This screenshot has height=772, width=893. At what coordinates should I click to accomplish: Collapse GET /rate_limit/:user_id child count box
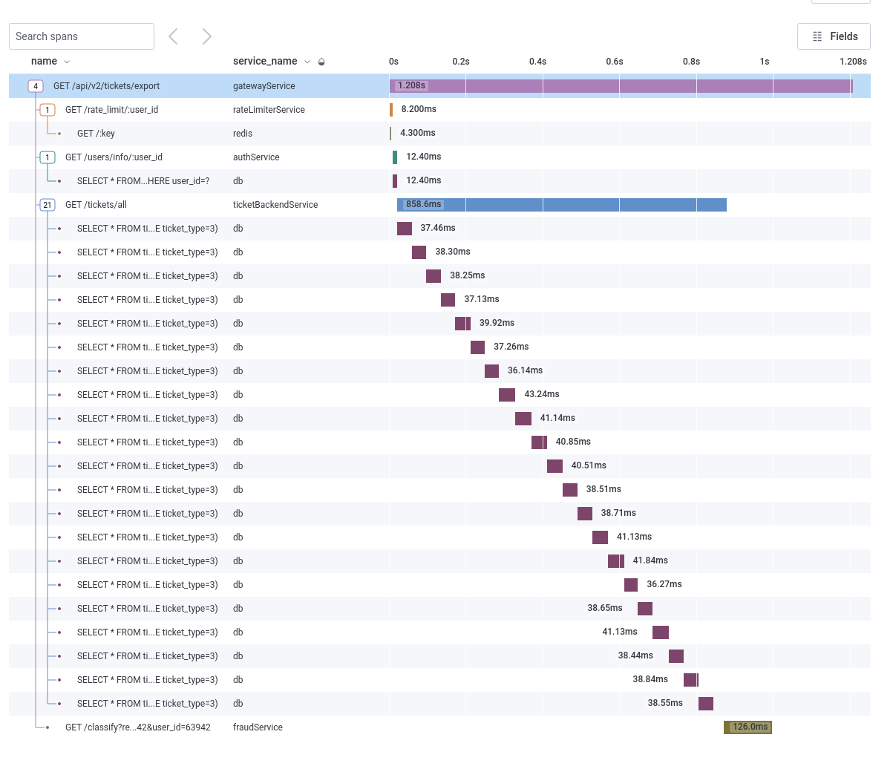pos(48,110)
